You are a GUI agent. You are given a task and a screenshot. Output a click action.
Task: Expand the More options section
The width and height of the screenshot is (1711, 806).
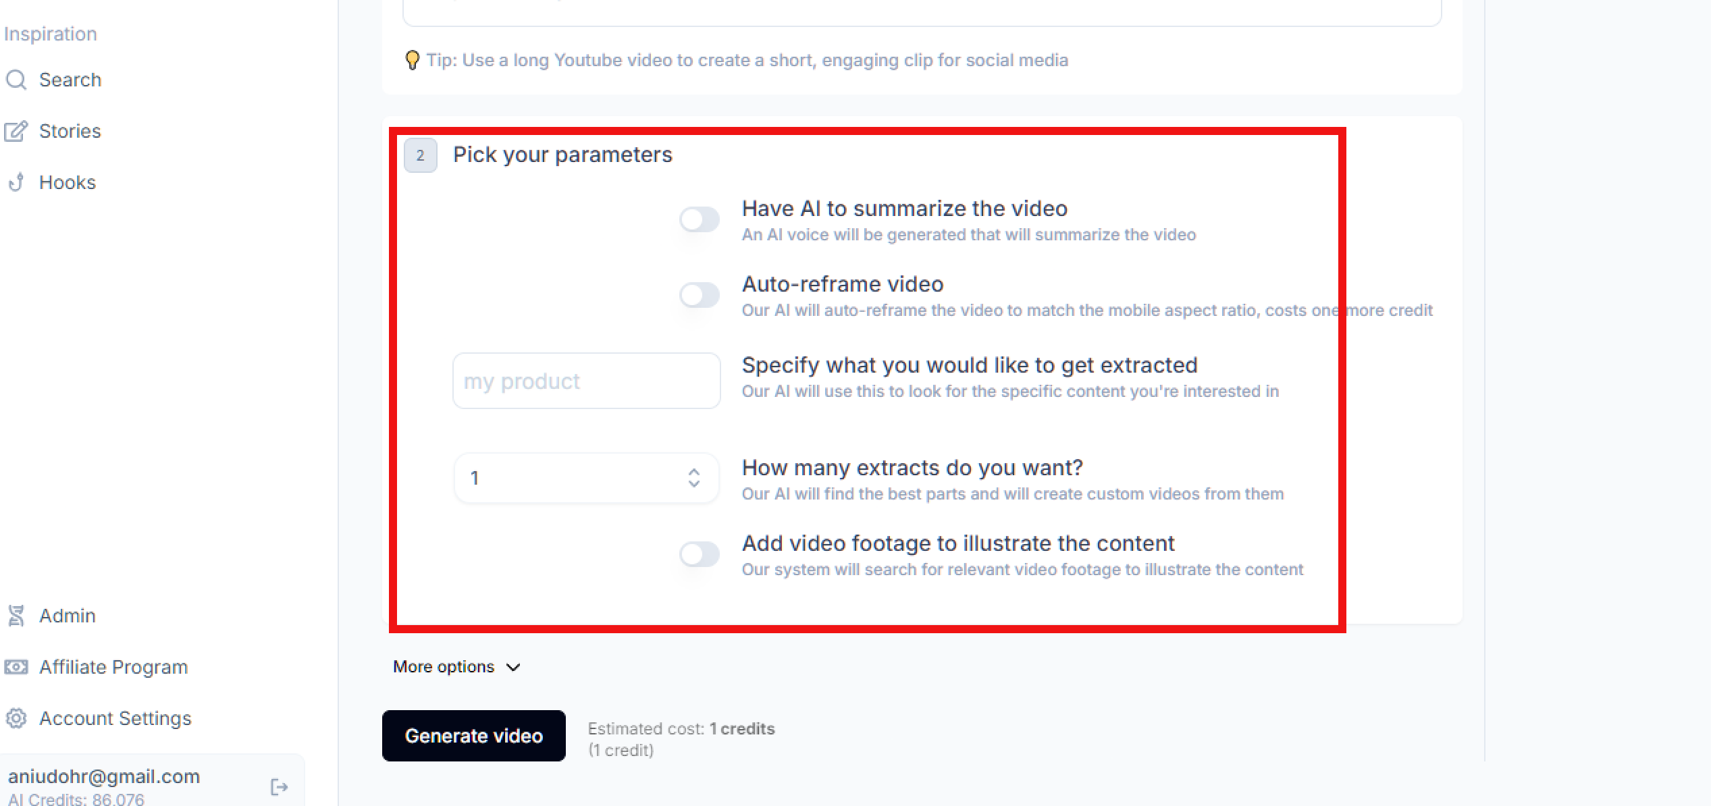tap(456, 667)
